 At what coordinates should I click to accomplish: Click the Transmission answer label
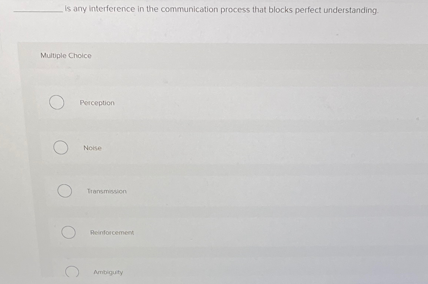pyautogui.click(x=107, y=191)
